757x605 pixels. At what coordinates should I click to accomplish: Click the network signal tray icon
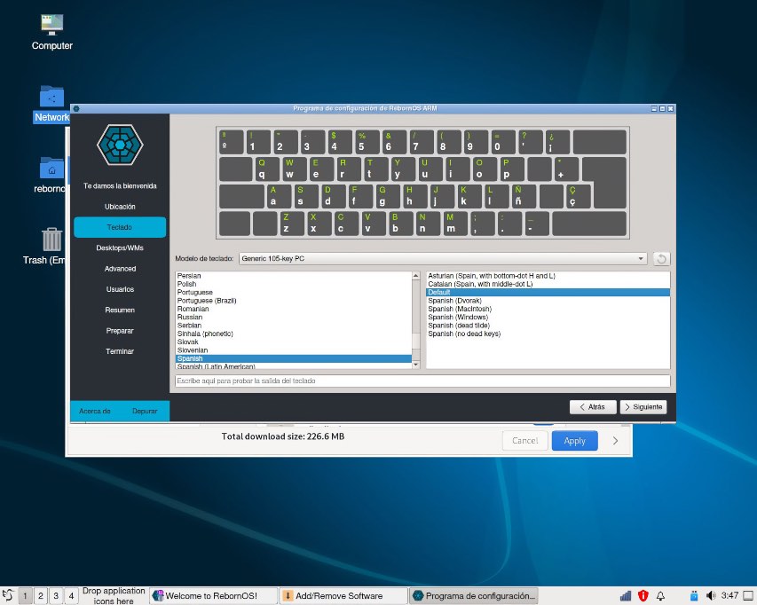(626, 596)
